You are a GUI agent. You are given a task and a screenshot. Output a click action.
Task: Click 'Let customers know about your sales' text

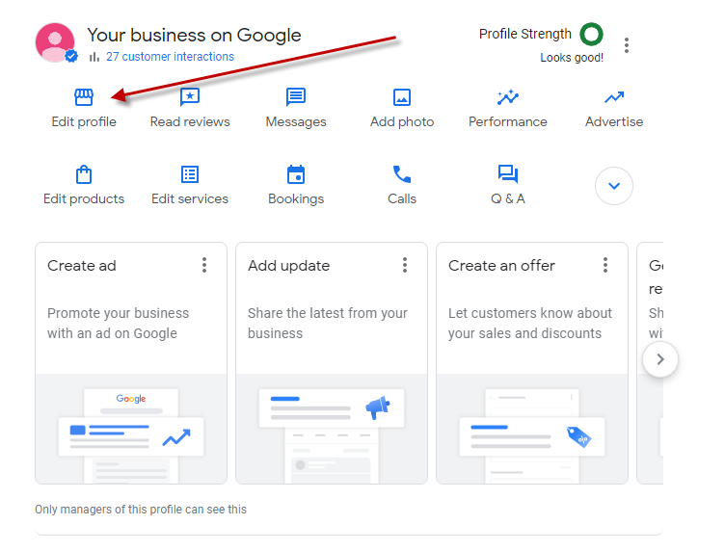(x=530, y=324)
